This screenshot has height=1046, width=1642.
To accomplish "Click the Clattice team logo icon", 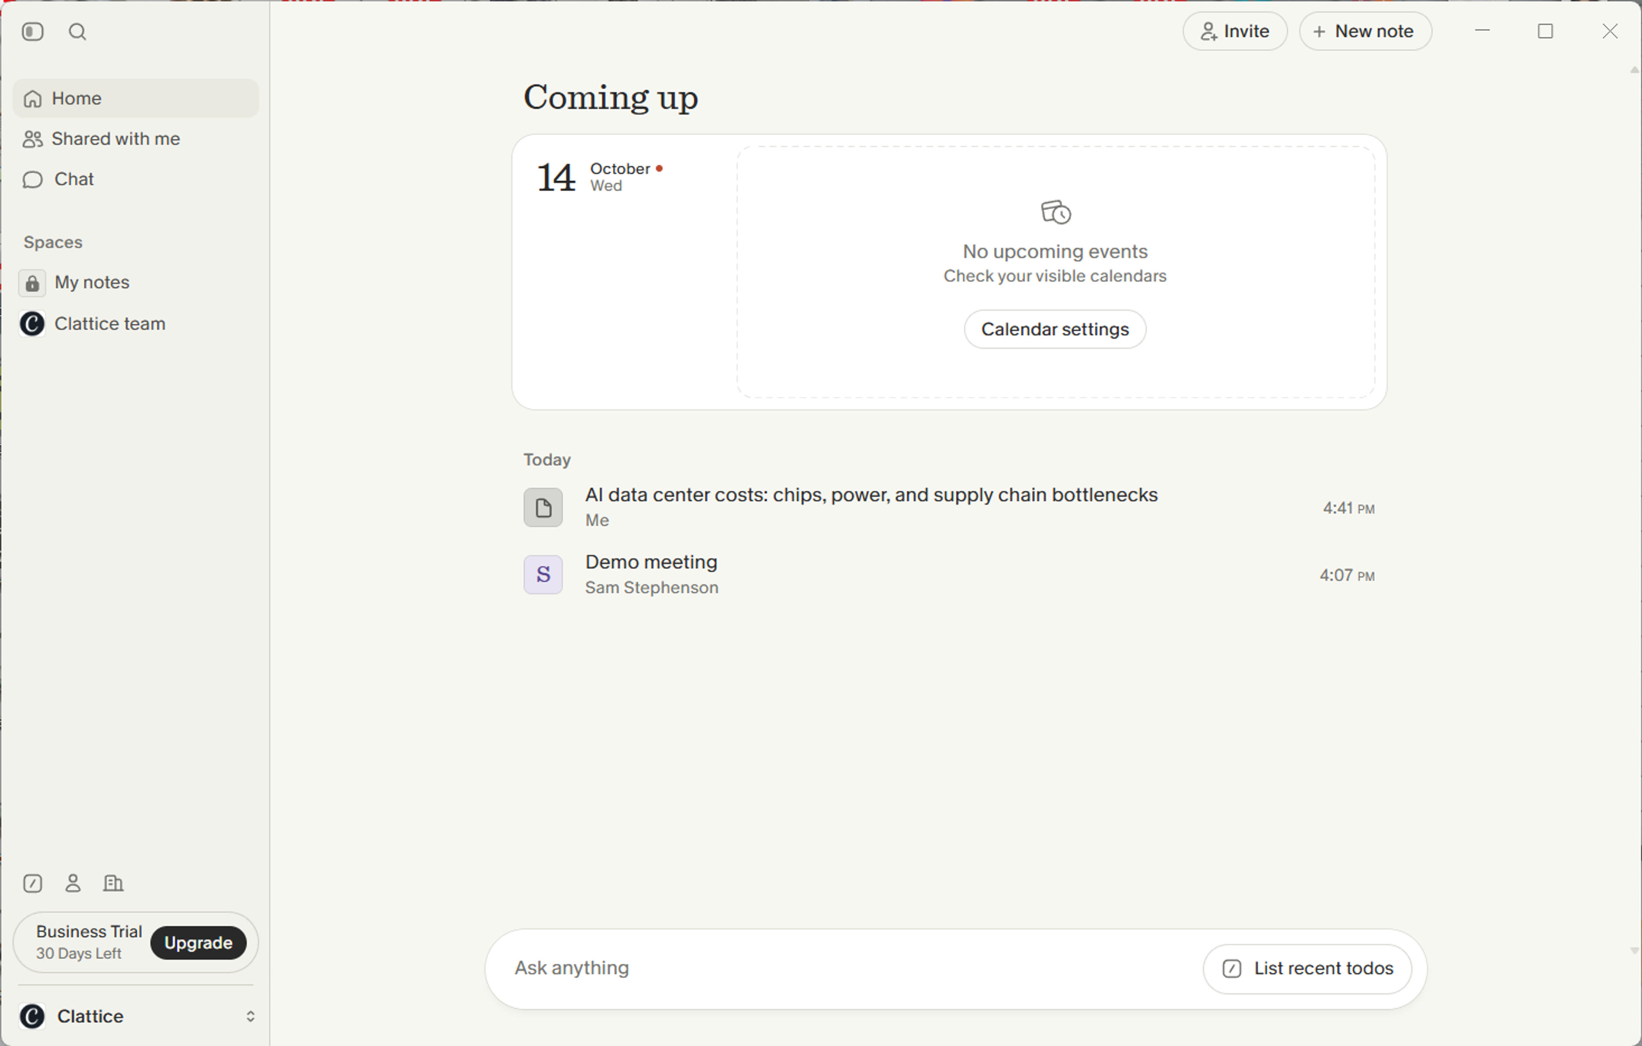I will pos(32,323).
